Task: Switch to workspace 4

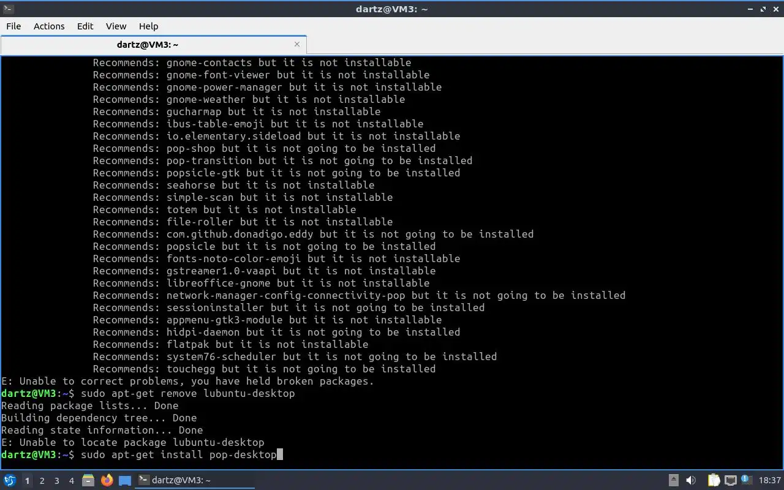Action: click(x=72, y=481)
